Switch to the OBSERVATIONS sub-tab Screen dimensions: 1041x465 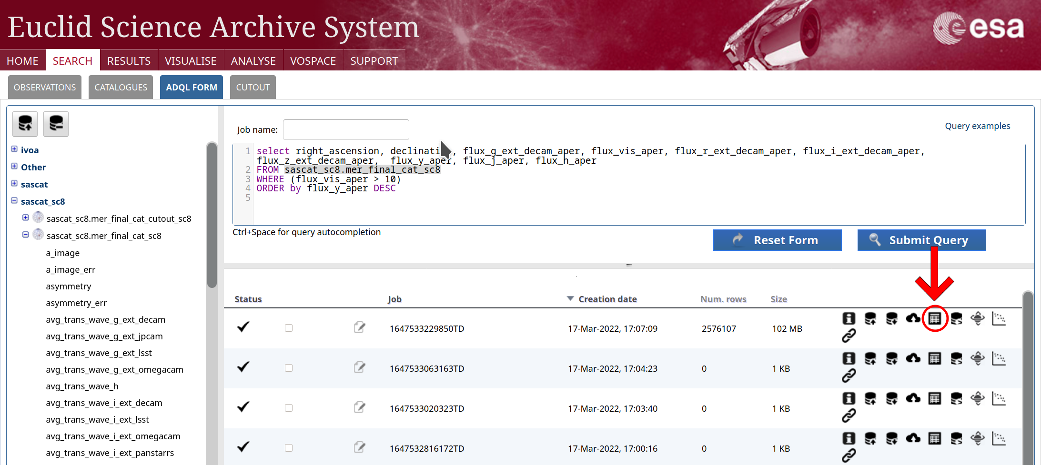45,87
